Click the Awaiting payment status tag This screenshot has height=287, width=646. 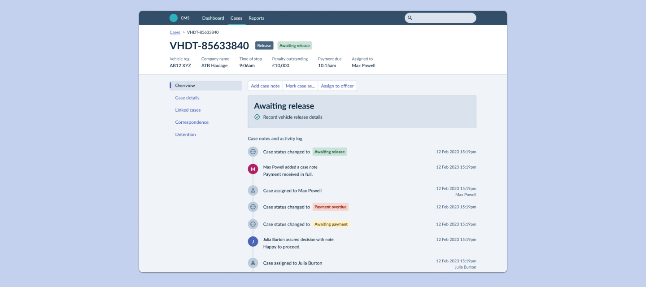(x=331, y=224)
